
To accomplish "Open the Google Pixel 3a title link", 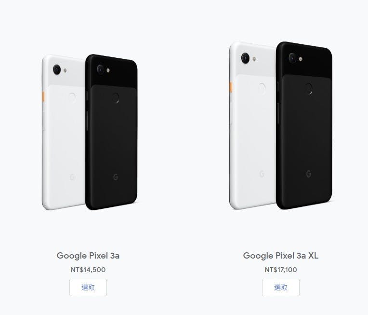I will click(x=88, y=256).
